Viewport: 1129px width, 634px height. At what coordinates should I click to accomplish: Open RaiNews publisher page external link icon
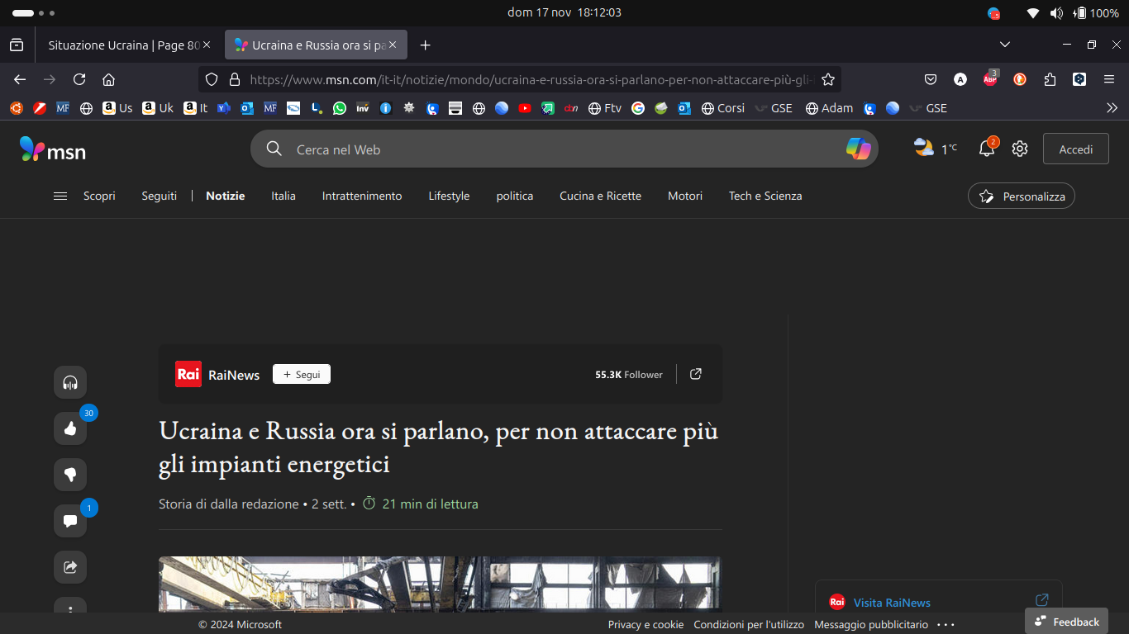(x=696, y=374)
